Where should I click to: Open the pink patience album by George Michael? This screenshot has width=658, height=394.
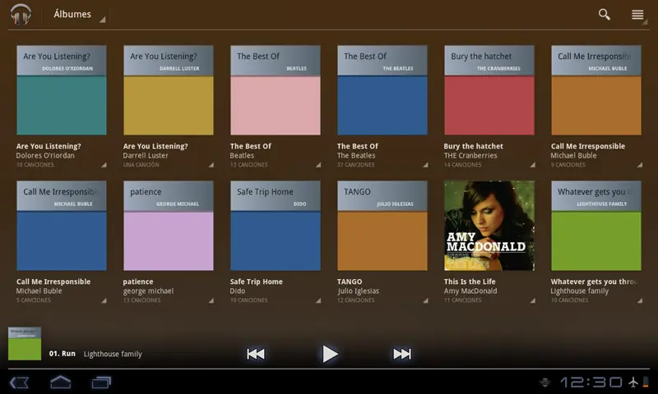(x=169, y=226)
